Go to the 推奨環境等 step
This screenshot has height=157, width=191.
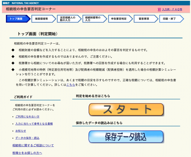click(x=44, y=19)
